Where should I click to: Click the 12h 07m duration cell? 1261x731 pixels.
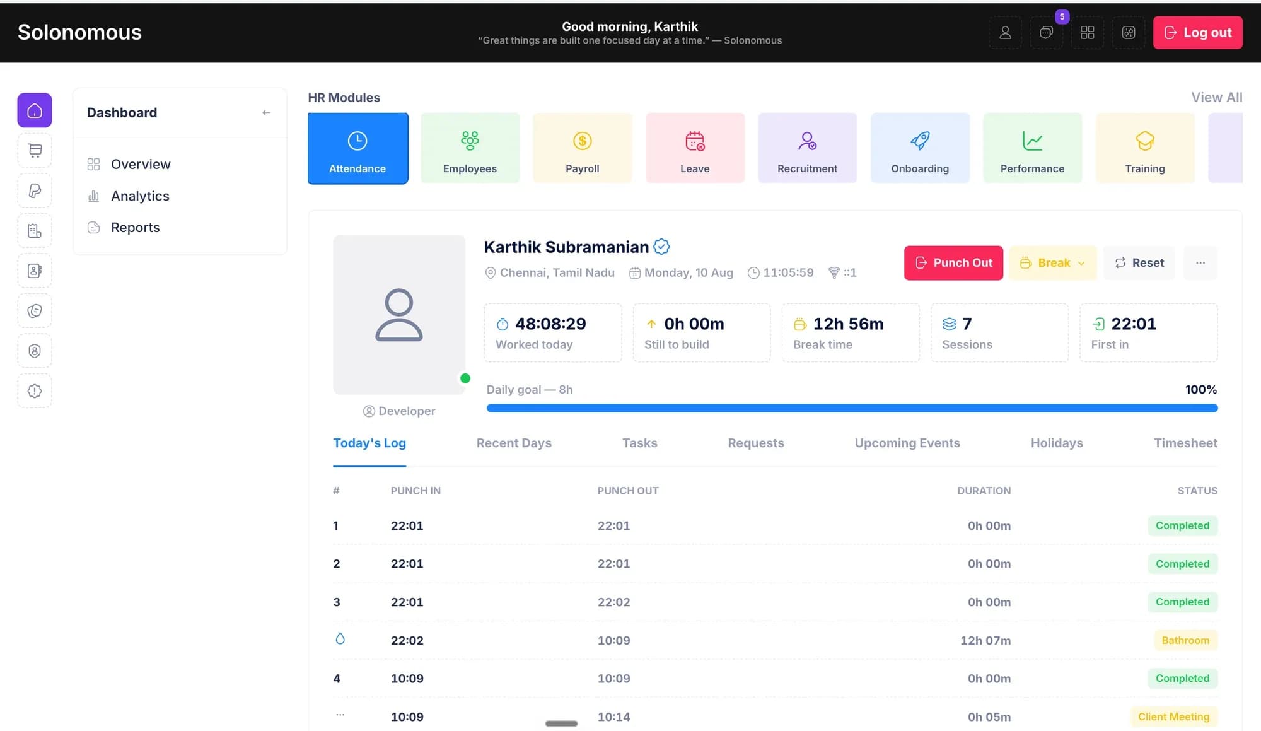coord(985,640)
